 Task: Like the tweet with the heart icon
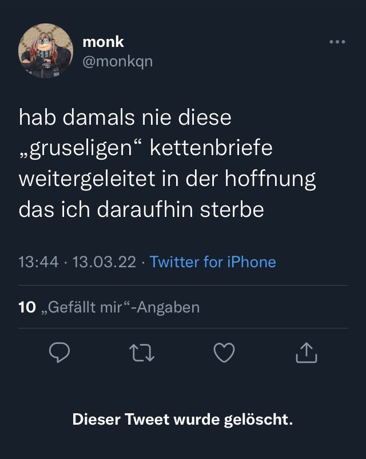224,353
